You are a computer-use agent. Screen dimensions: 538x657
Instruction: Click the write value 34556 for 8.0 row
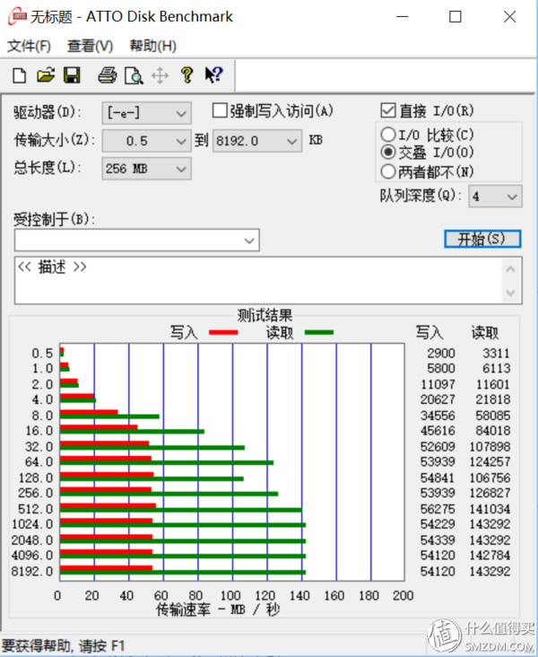pos(438,416)
